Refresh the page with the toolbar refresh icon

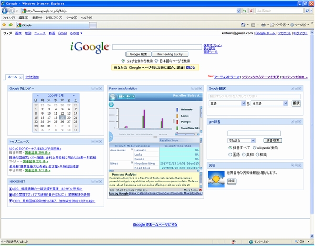click(245, 11)
